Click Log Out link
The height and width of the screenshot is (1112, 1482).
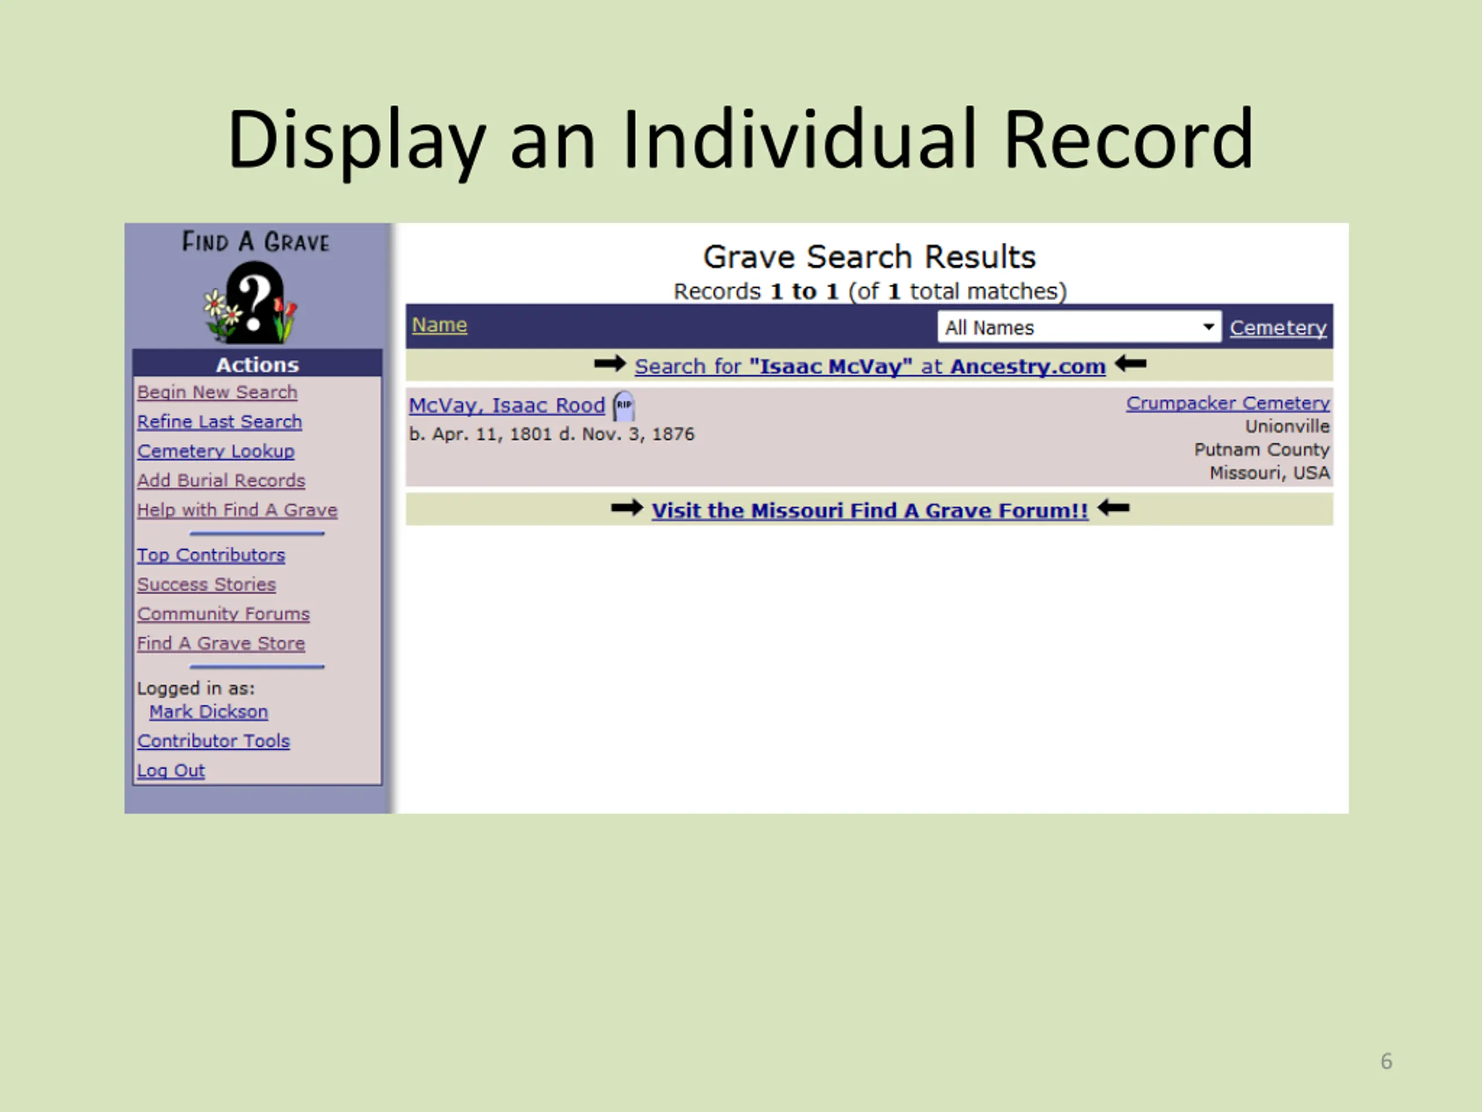(171, 771)
